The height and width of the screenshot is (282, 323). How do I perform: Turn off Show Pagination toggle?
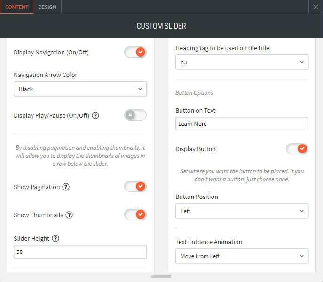pos(135,187)
